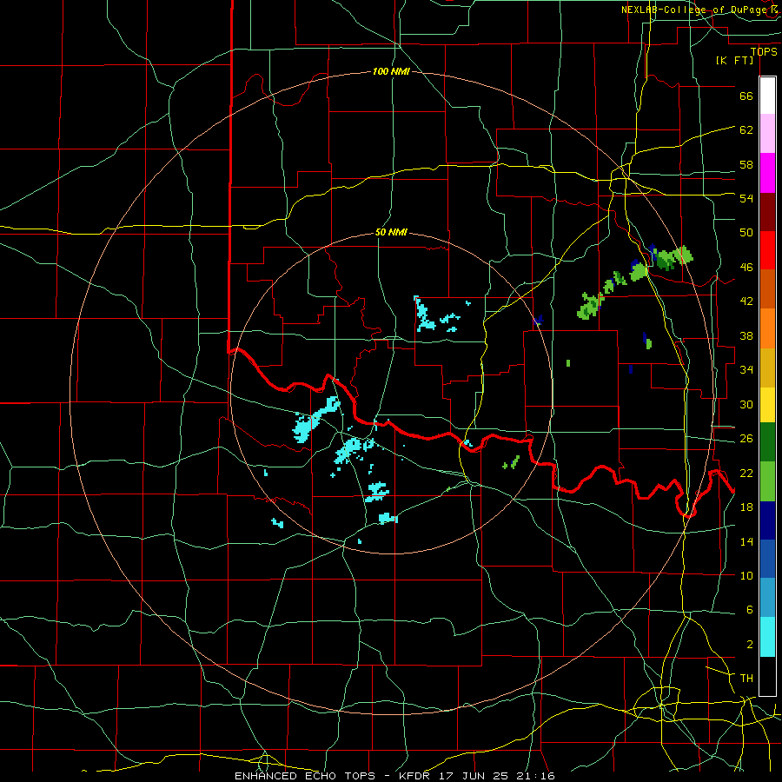
Task: Click the magenta swatch between 58 and 54
Action: pos(767,173)
